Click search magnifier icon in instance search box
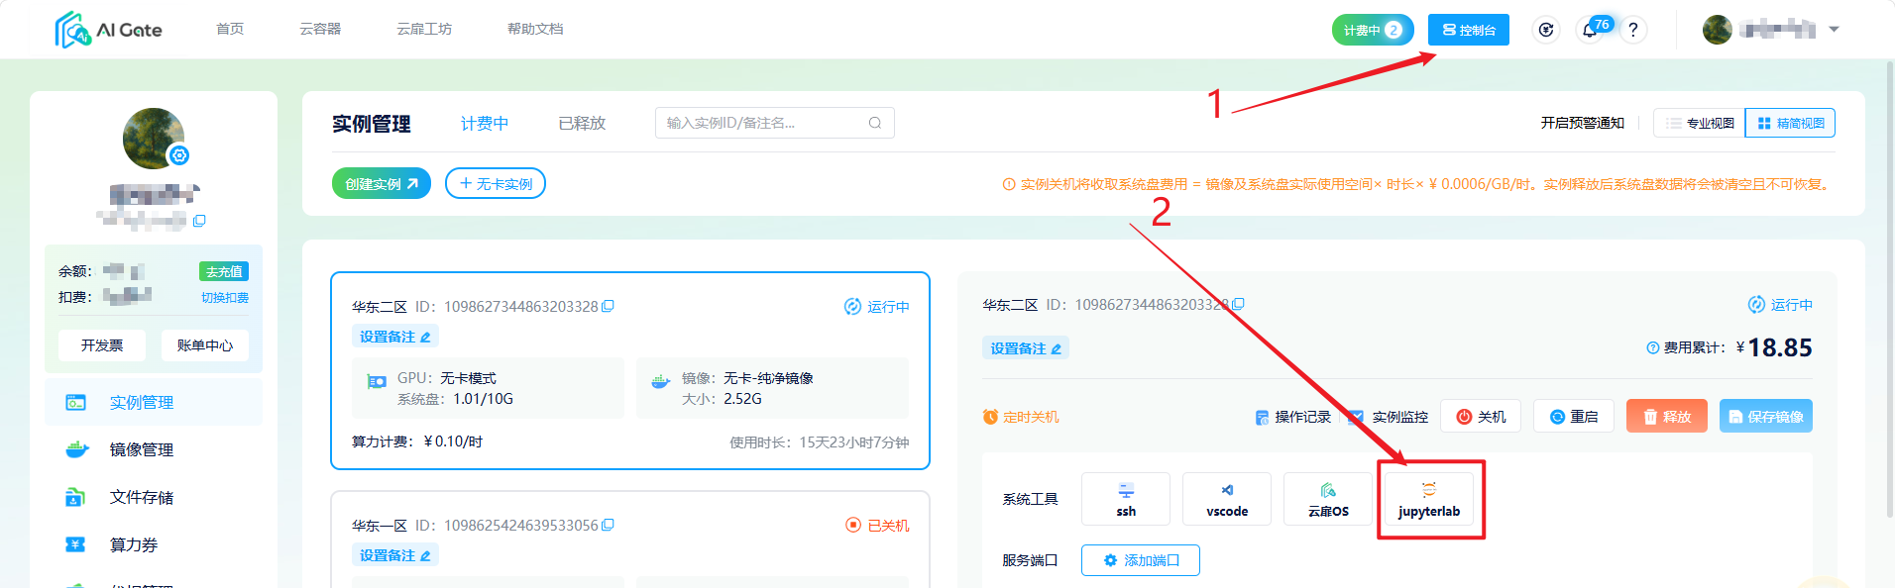This screenshot has height=588, width=1895. [875, 123]
